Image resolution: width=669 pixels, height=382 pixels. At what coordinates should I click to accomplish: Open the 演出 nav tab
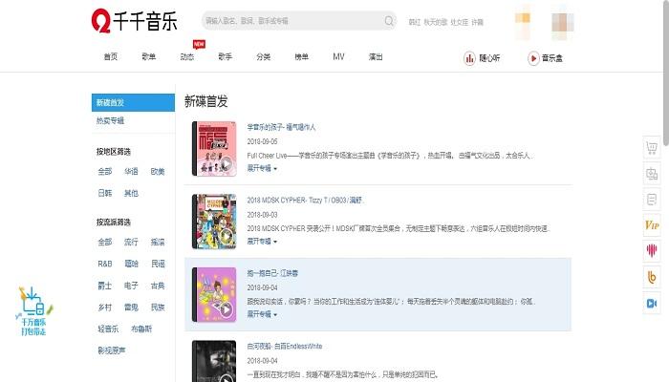point(376,56)
